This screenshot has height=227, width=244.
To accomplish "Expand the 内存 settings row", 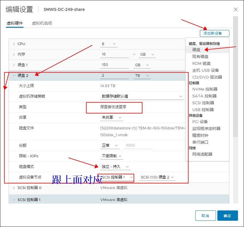I will (x=14, y=54).
